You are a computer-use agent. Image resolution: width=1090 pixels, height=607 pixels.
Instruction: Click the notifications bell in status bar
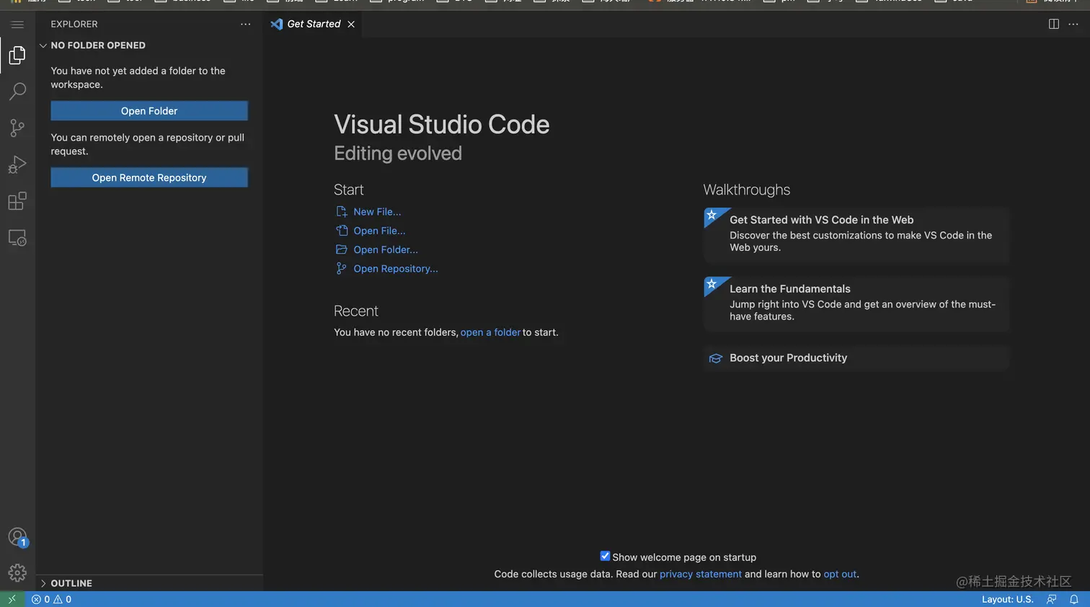click(x=1073, y=599)
